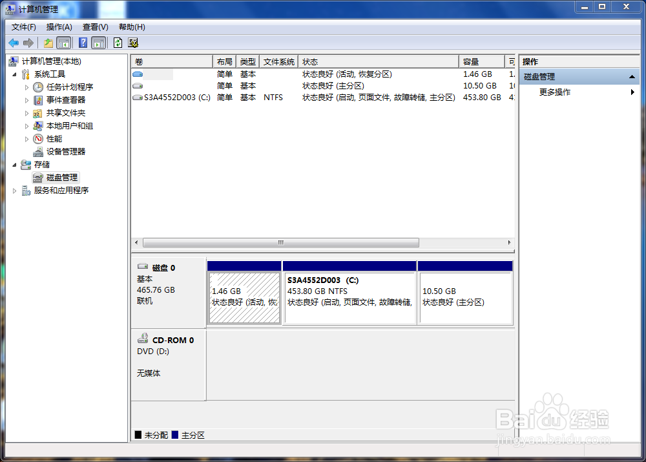The width and height of the screenshot is (646, 462).
Task: Click the System Tools wrench icon
Action: [26, 74]
